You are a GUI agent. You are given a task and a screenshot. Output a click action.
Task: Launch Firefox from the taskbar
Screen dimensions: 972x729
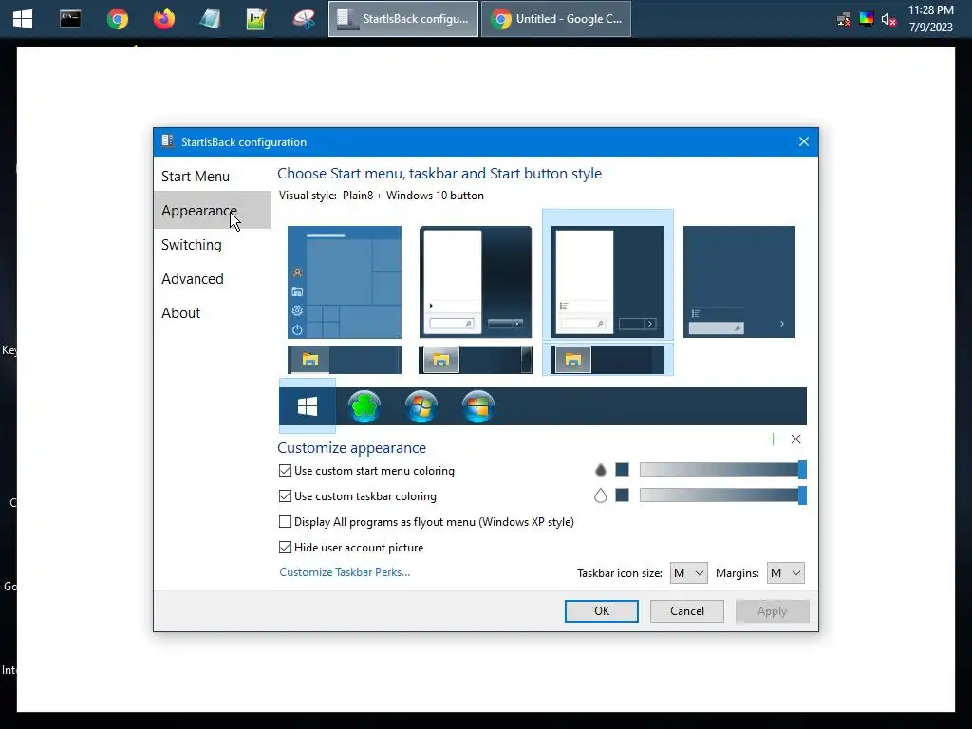tap(163, 19)
